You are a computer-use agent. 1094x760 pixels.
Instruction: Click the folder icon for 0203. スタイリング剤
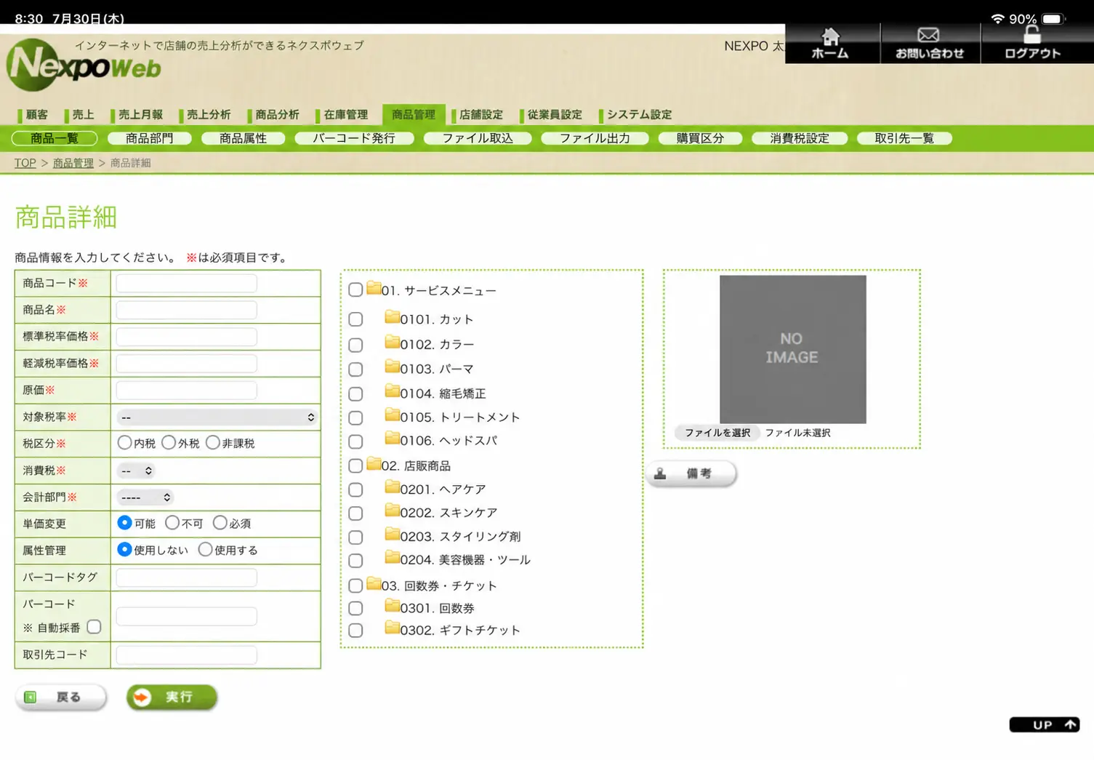pyautogui.click(x=392, y=535)
